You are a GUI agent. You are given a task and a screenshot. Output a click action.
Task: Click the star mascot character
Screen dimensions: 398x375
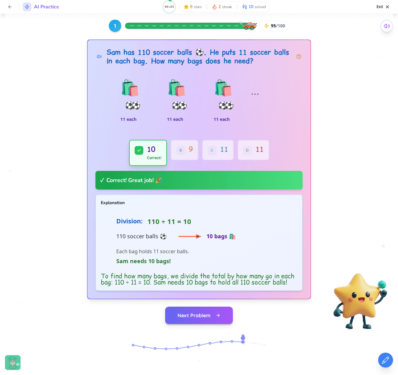[x=360, y=301]
